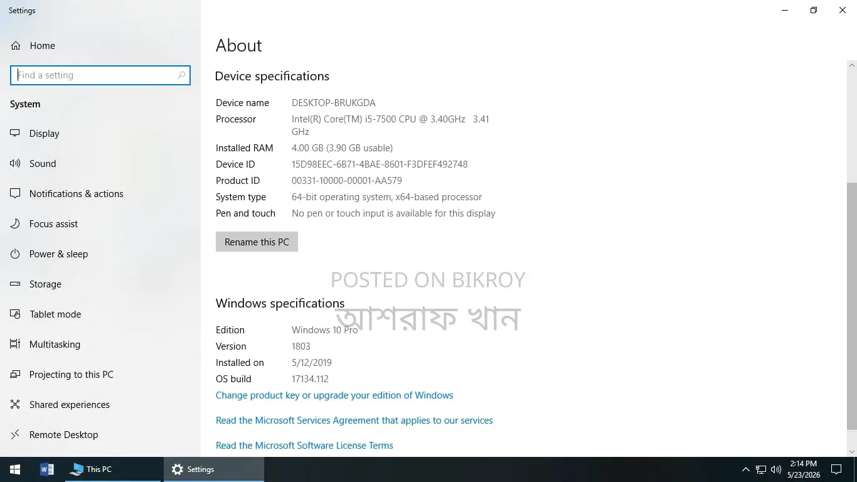Viewport: 857px width, 482px height.
Task: Open Power & sleep icon
Action: [16, 254]
